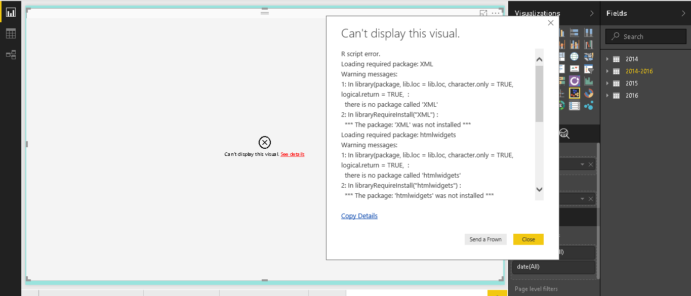691x296 pixels.
Task: Click the error dialog scrollbar thumb
Action: click(539, 94)
